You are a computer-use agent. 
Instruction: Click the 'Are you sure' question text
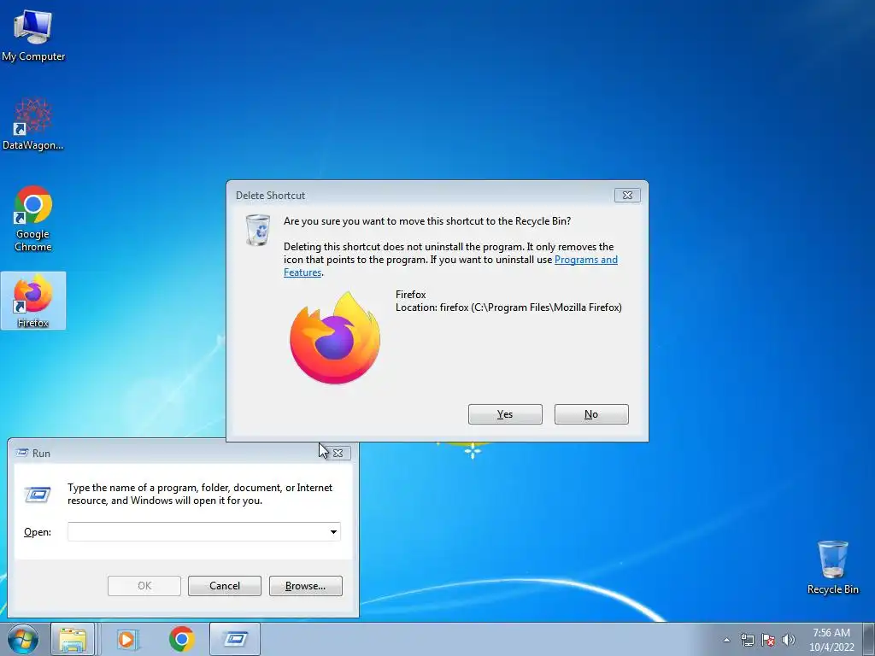(427, 221)
